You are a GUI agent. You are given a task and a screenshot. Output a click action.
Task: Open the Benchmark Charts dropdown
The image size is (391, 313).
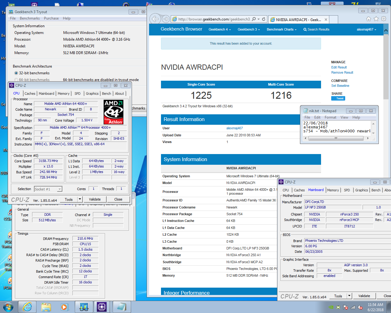pyautogui.click(x=282, y=29)
